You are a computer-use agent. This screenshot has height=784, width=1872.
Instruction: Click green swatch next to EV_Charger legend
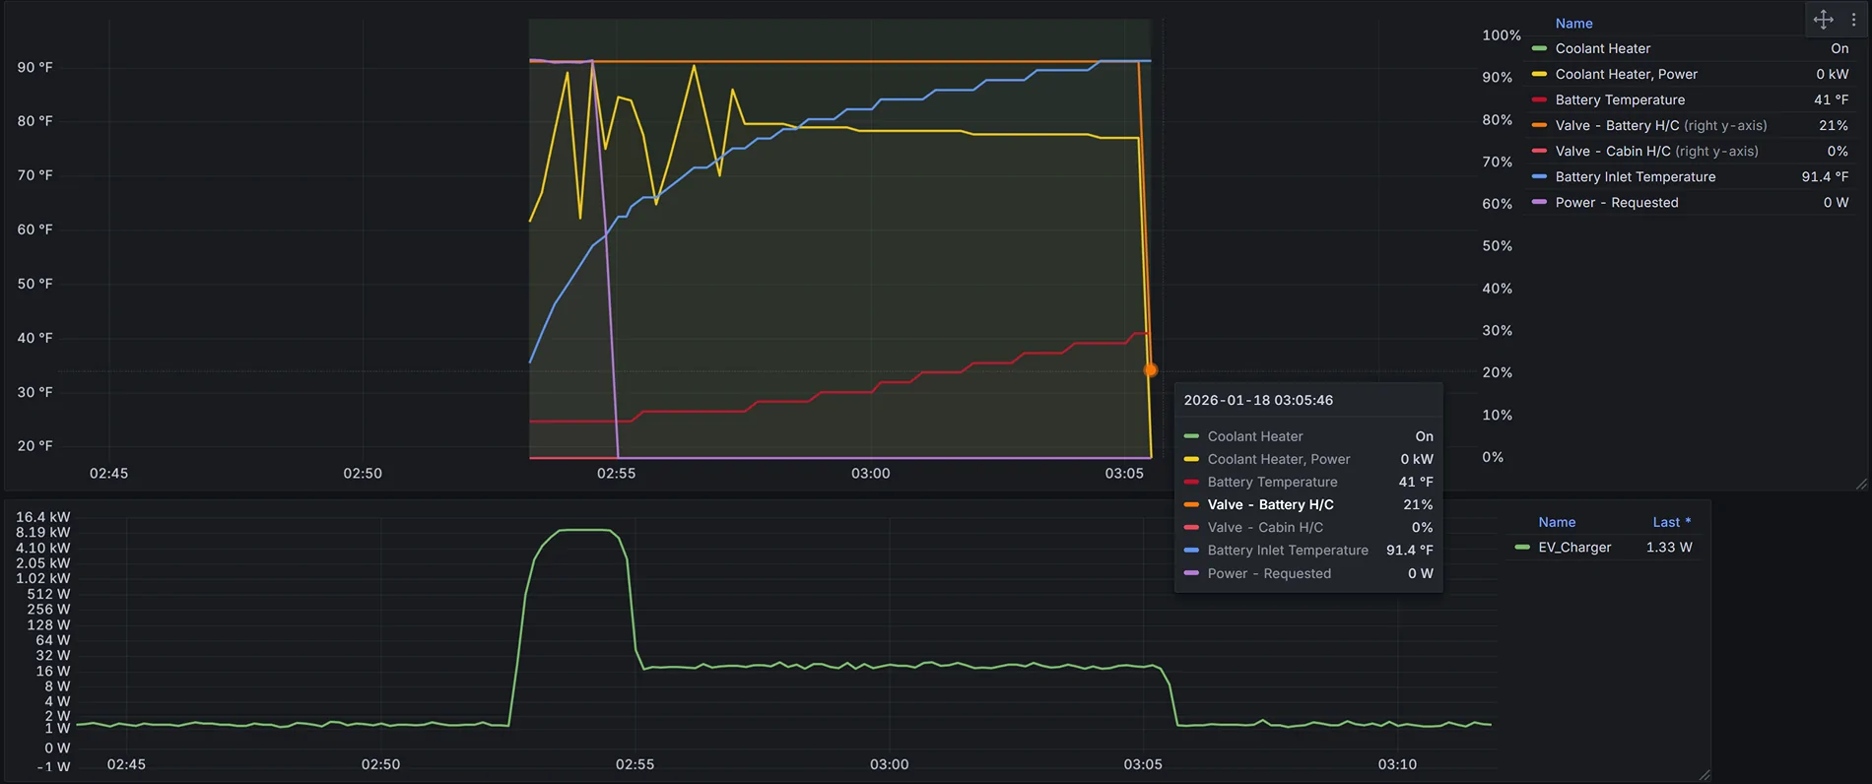pyautogui.click(x=1522, y=547)
